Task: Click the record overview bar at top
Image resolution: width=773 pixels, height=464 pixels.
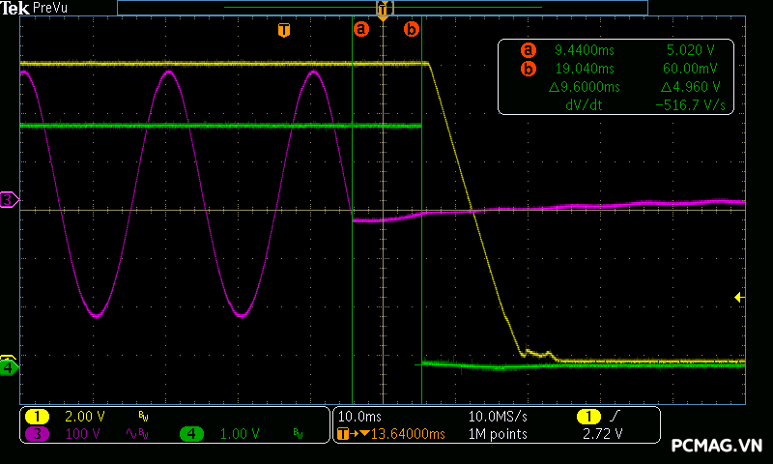Action: 382,7
